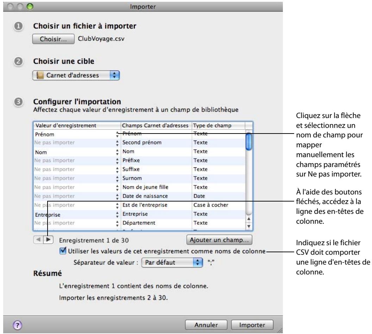Image resolution: width=372 pixels, height=334 pixels.
Task: Click the Annuler button
Action: (206, 325)
